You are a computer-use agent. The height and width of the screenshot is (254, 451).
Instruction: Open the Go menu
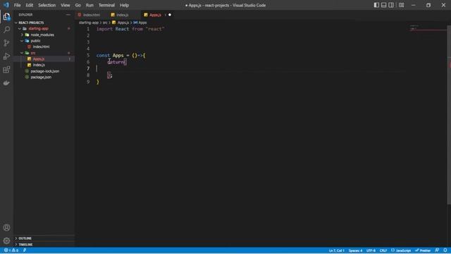click(78, 5)
